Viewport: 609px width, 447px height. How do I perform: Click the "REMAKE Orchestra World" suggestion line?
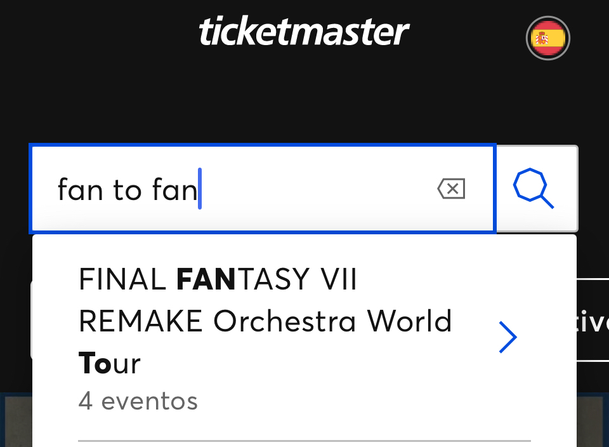265,321
